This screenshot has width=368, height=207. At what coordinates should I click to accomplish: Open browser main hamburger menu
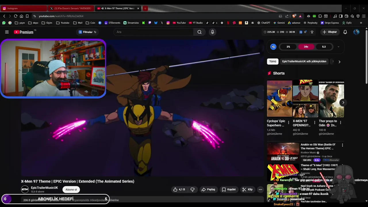click(364, 16)
